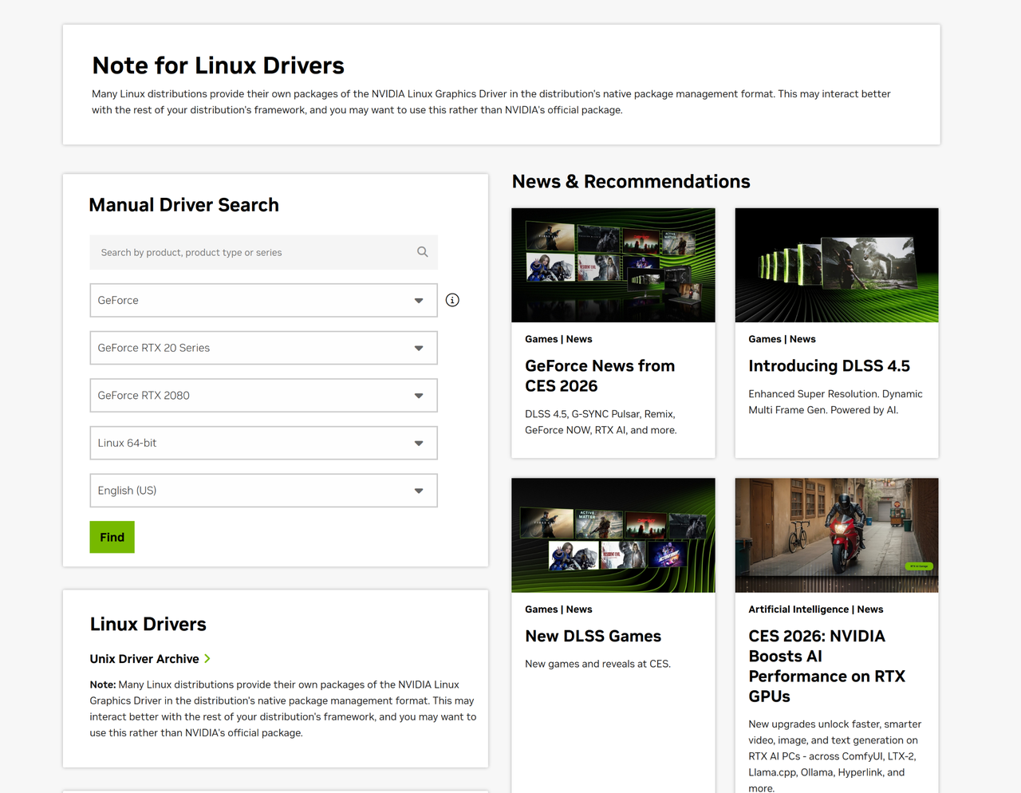Click 'New games and reveals at CES.' text

coord(598,664)
